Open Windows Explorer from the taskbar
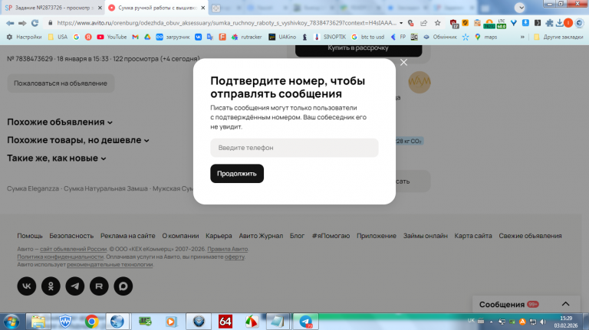Screen dimensions: 589x330 (x=38, y=322)
